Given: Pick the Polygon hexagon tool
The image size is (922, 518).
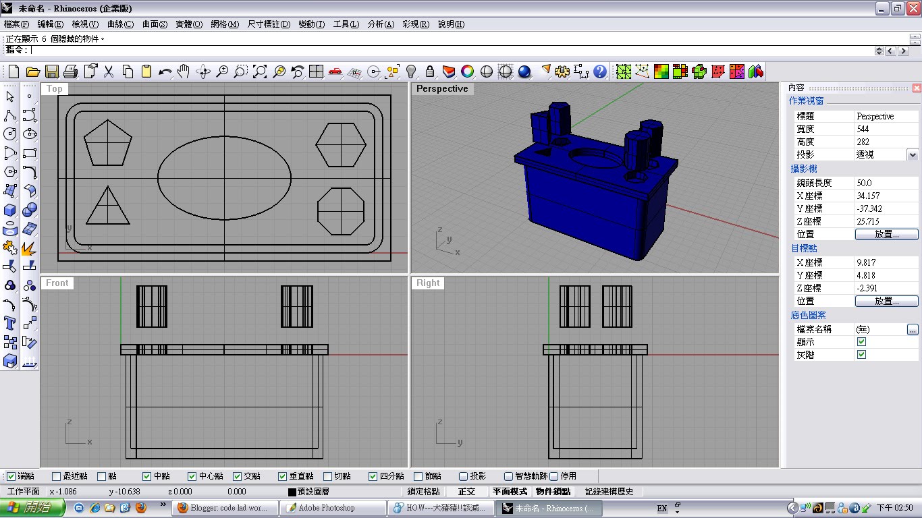Looking at the screenshot, I should pyautogui.click(x=10, y=172).
